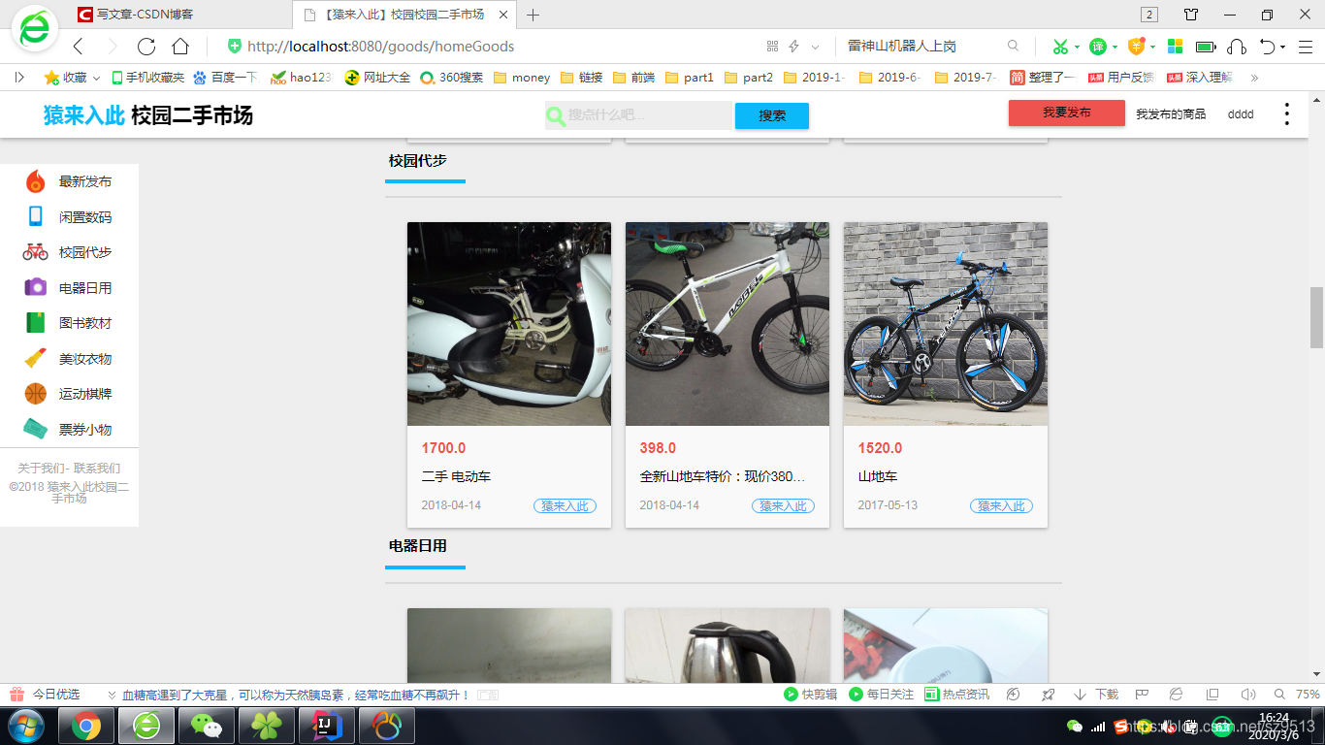Click the QR code grid icon in address bar
This screenshot has height=745, width=1325.
(x=773, y=47)
